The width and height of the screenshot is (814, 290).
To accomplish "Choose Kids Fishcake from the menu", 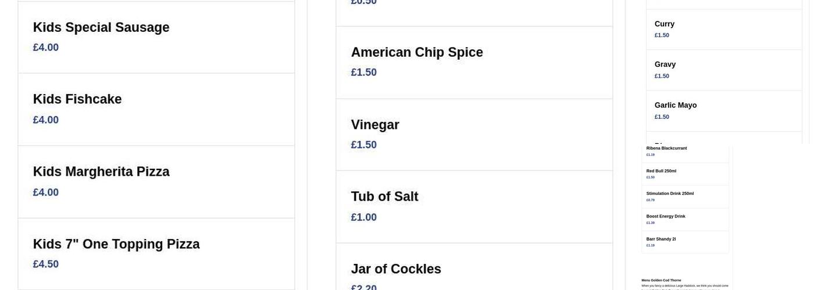I will coord(77,100).
